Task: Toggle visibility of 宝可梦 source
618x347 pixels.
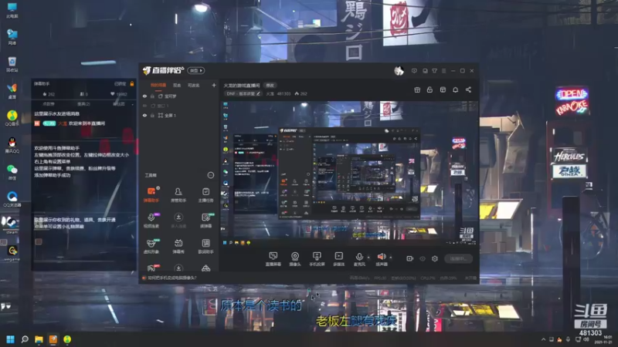Action: (x=144, y=96)
